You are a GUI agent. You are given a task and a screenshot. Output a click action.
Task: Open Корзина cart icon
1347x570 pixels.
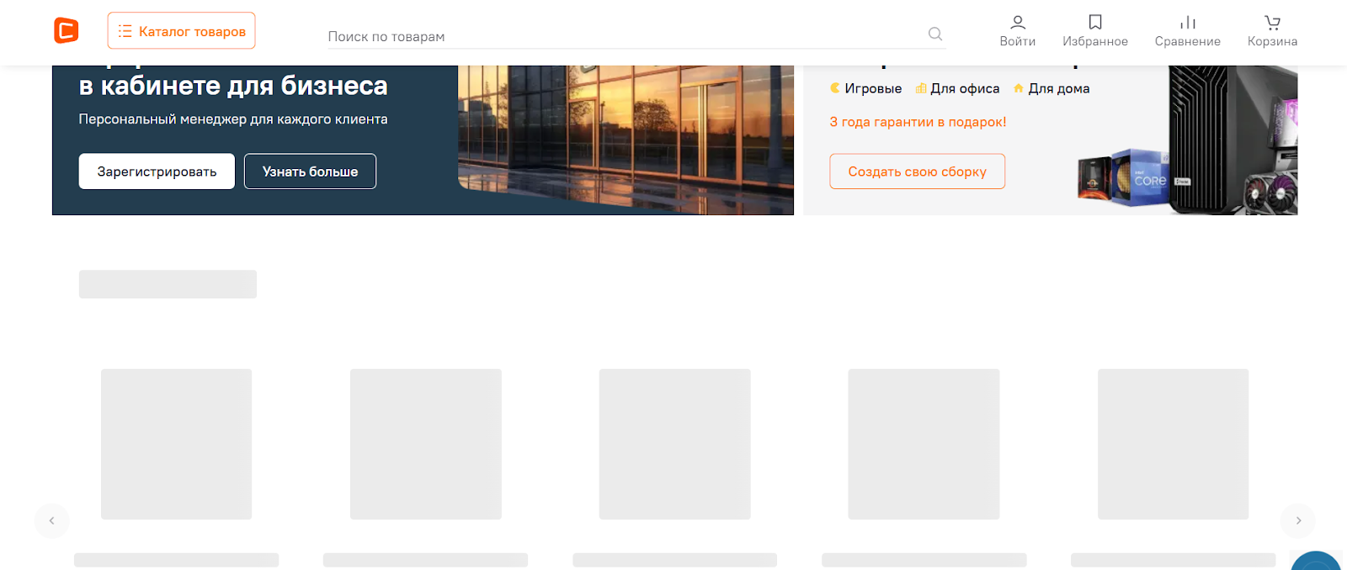tap(1272, 22)
